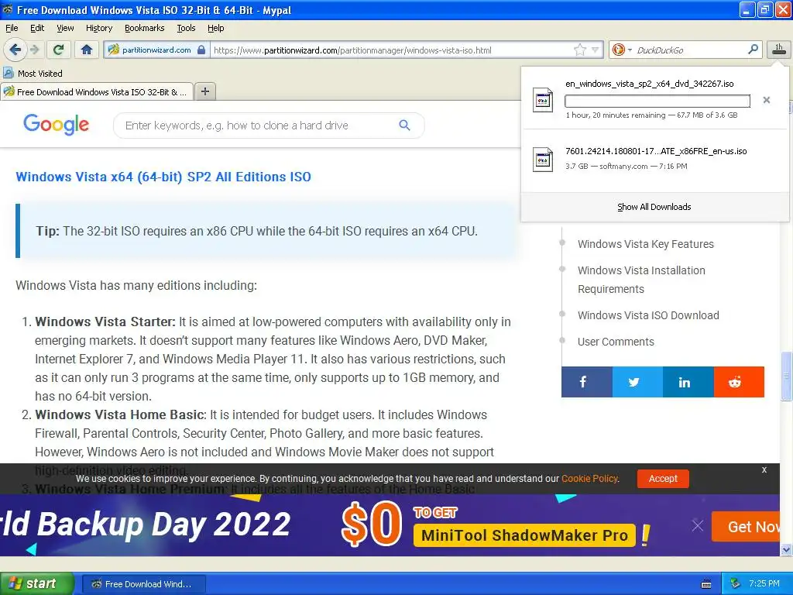Share page on Facebook

tap(587, 382)
